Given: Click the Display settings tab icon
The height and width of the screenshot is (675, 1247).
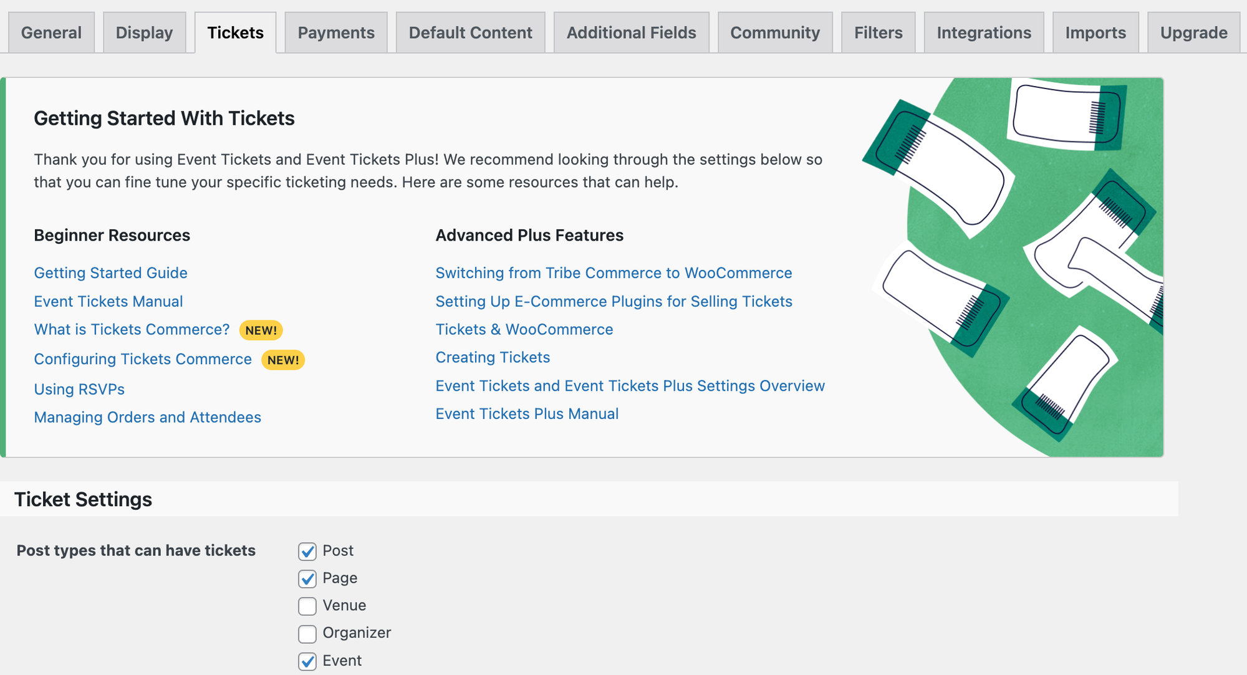Looking at the screenshot, I should 143,32.
